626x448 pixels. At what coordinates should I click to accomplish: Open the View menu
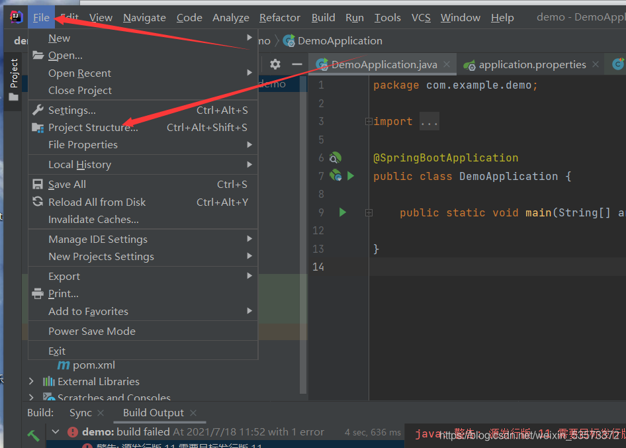pyautogui.click(x=101, y=18)
